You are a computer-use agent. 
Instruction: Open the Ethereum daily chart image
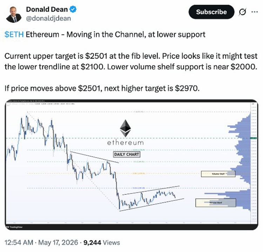click(x=131, y=165)
